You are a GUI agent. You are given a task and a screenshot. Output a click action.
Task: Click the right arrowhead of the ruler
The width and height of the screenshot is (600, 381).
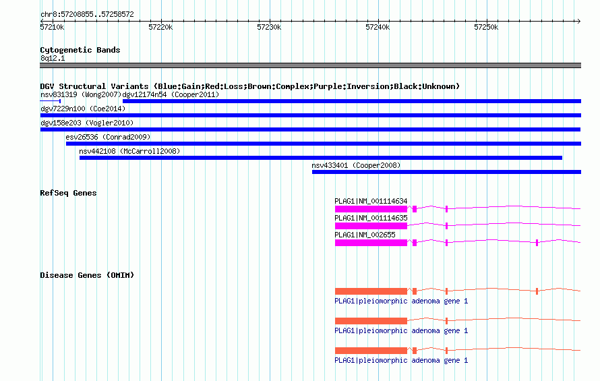pyautogui.click(x=578, y=21)
